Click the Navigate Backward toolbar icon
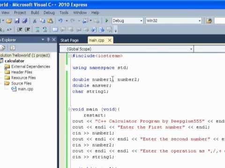 pyautogui.click(x=85, y=21)
